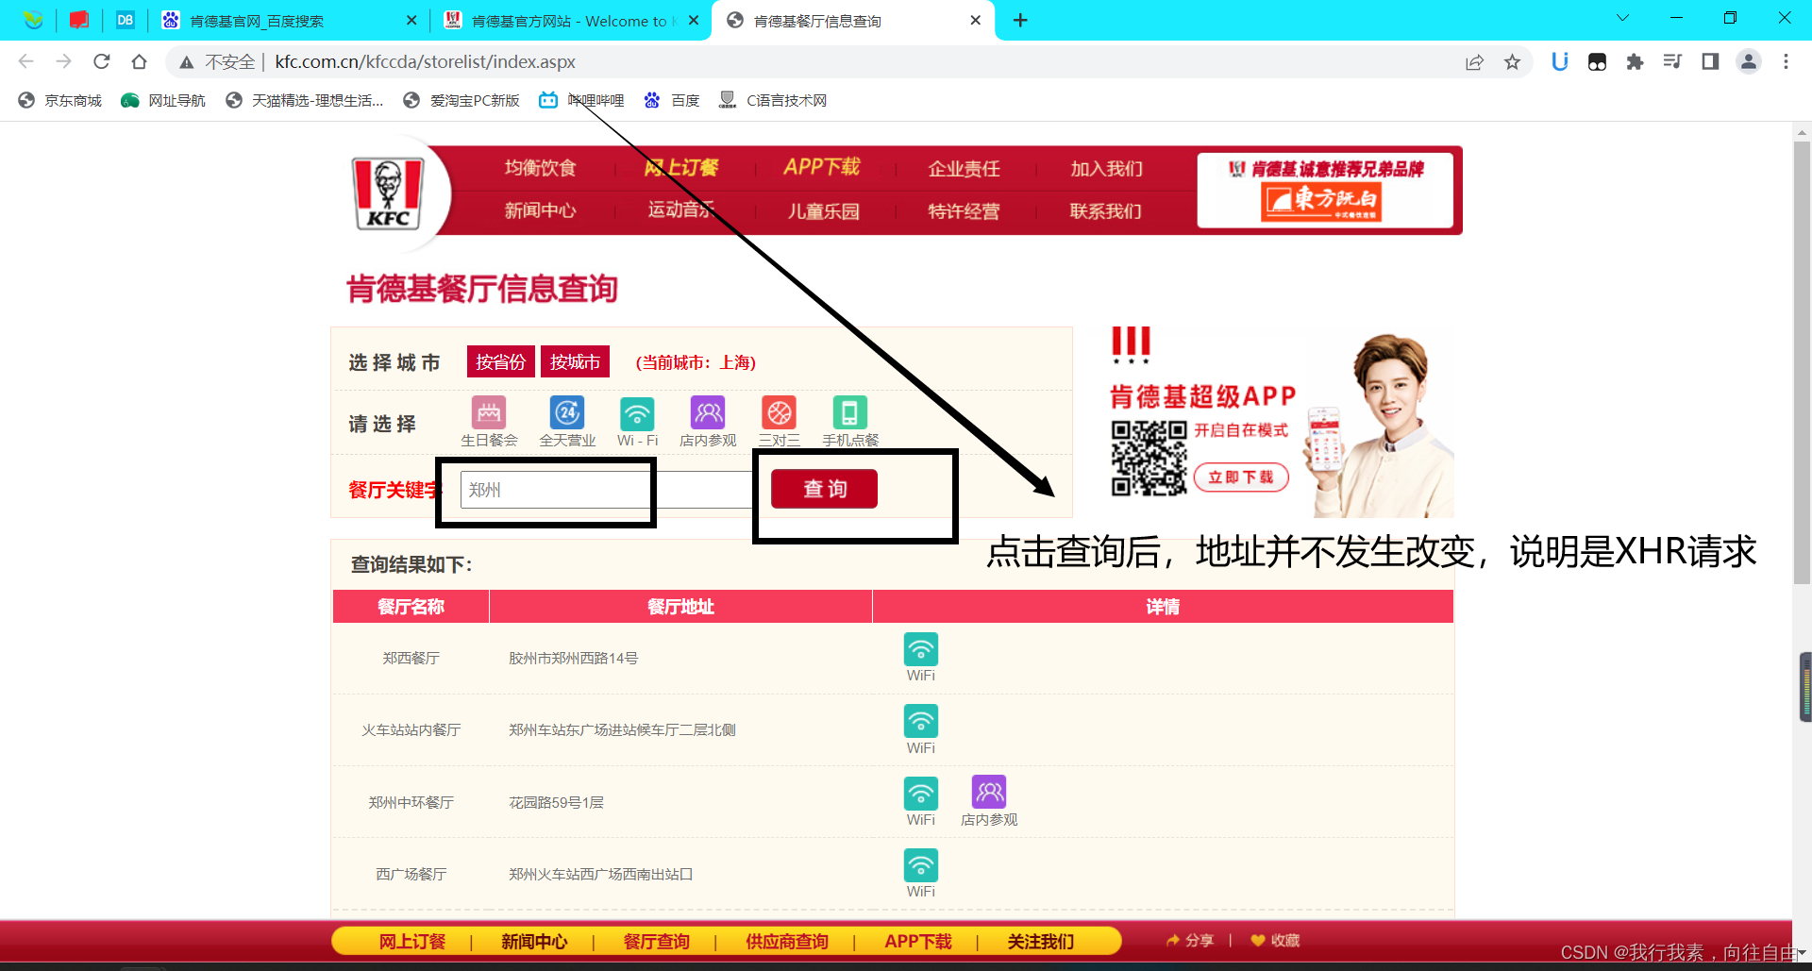Open the share page icon
This screenshot has width=1812, height=971.
point(1475,61)
